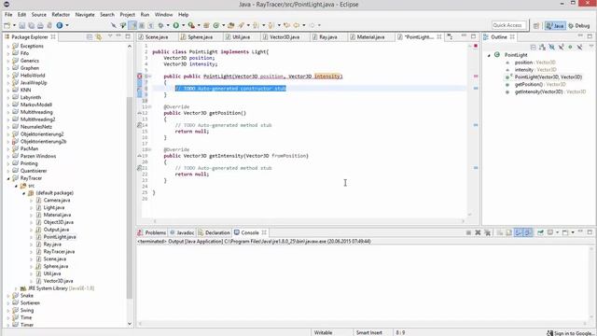Click Collapse All in Package Explorer
Screen dimensions: 597x336
pos(90,37)
